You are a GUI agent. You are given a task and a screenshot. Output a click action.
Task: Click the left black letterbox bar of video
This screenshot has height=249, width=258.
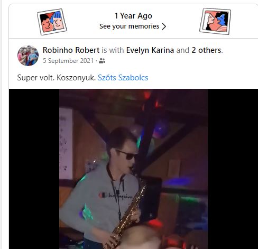[34, 169]
